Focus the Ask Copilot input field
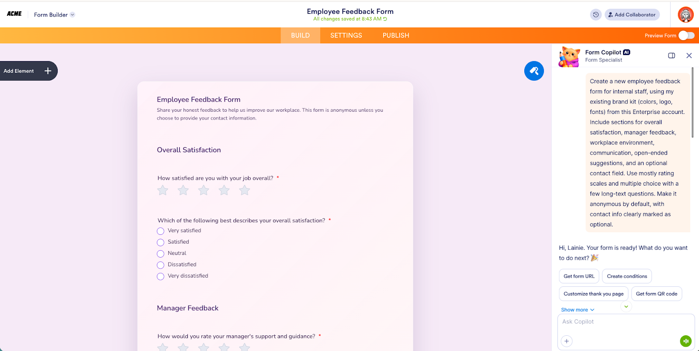The image size is (699, 351). click(x=626, y=322)
